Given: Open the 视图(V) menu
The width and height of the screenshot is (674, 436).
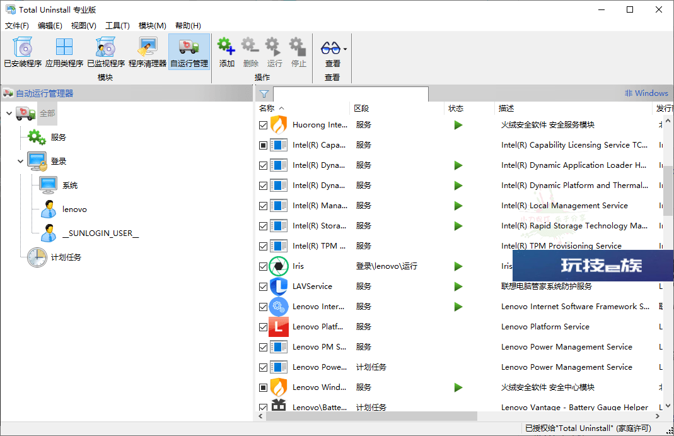Looking at the screenshot, I should tap(83, 26).
